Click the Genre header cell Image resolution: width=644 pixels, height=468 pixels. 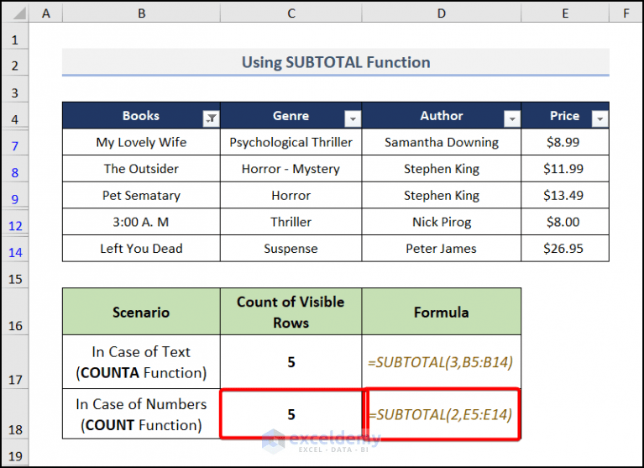click(x=291, y=115)
